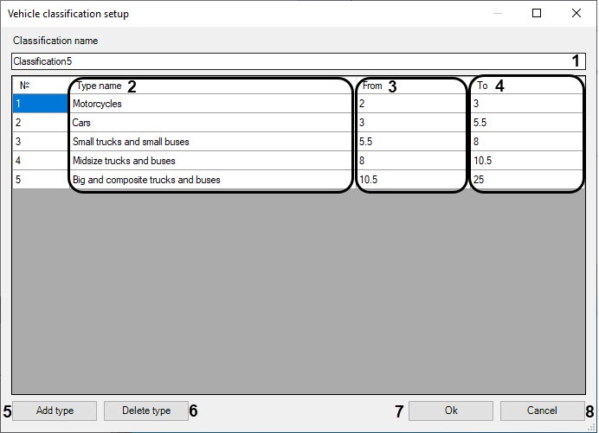
Task: Select row number 3 cell
Action: coord(41,142)
